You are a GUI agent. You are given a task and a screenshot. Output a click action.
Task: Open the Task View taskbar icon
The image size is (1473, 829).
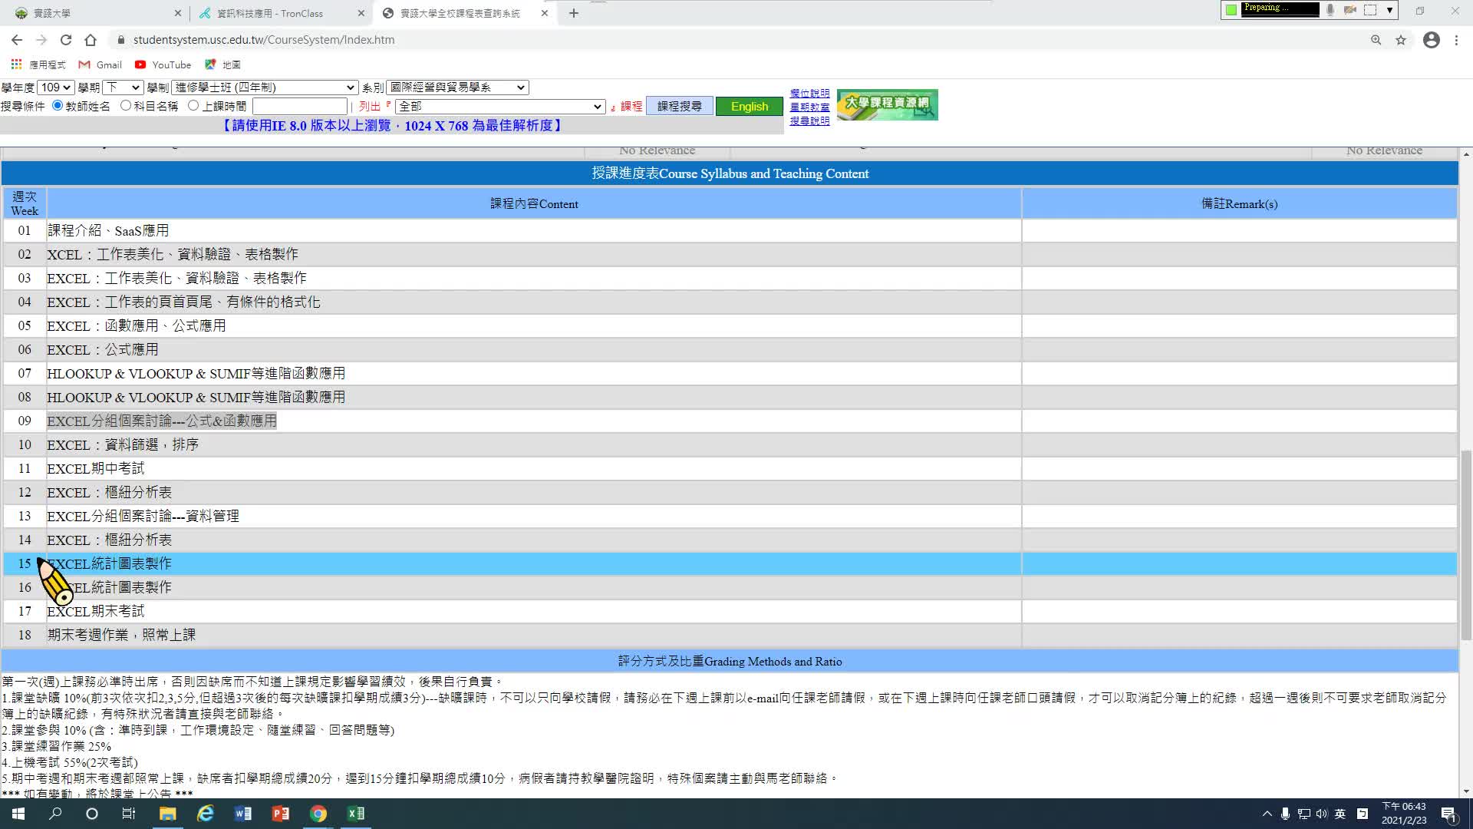[129, 814]
